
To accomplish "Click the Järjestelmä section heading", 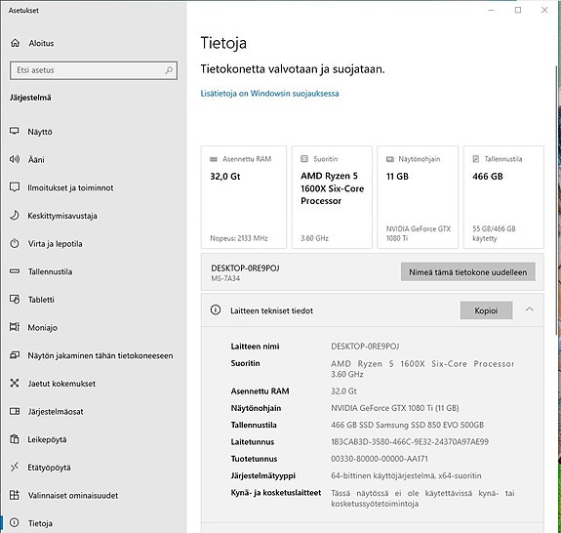I will (x=30, y=98).
